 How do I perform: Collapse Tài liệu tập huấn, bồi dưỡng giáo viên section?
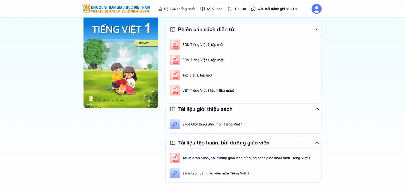tap(317, 143)
